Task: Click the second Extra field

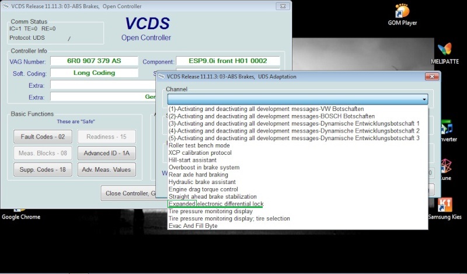Action: (103, 96)
